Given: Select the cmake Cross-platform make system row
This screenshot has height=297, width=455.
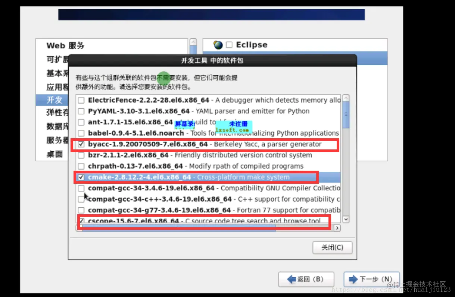Looking at the screenshot, I should click(x=209, y=177).
